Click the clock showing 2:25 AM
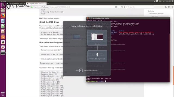The height and width of the screenshot is (97, 174). [x=168, y=1]
